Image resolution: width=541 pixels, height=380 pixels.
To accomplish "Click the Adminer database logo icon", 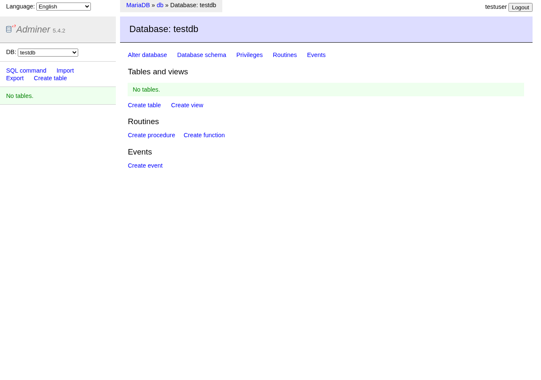I will (11, 29).
